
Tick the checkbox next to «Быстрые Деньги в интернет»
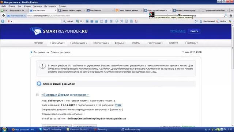(37, 95)
